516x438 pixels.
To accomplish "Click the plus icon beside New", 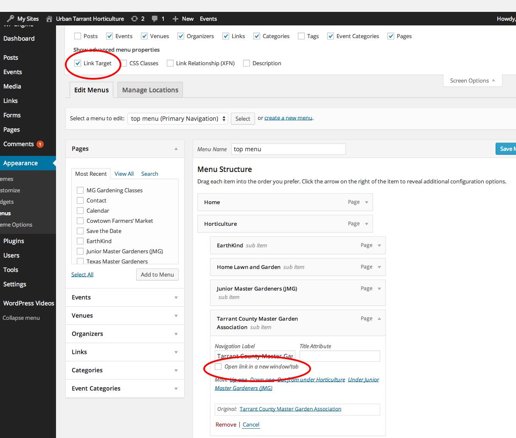I will tap(175, 19).
